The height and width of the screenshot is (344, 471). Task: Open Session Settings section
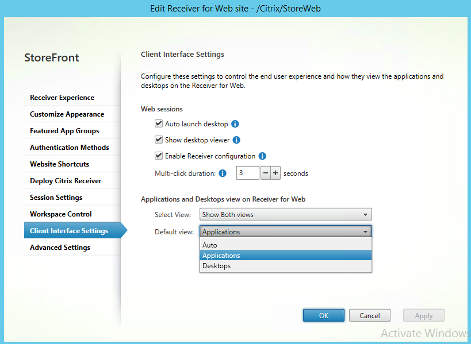point(72,198)
